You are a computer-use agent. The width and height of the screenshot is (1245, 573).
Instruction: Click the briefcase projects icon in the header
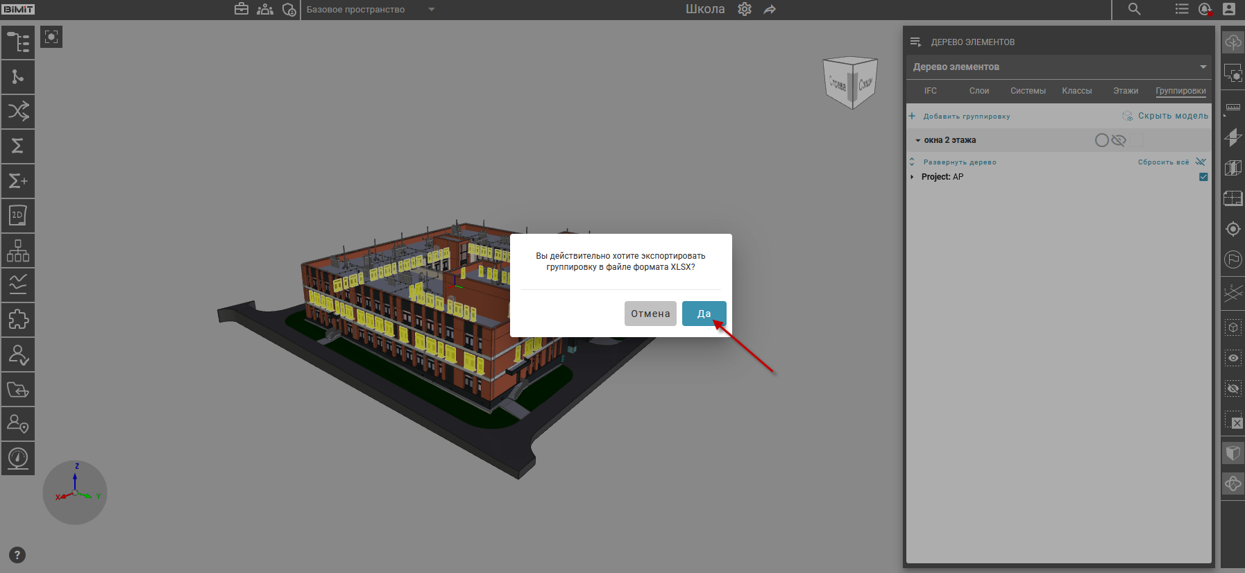[242, 9]
